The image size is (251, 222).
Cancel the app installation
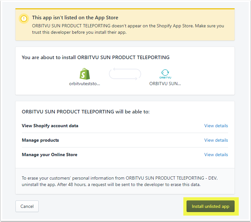(x=27, y=206)
